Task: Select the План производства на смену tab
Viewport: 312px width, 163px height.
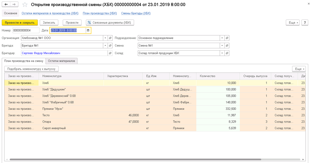Action: point(24,61)
